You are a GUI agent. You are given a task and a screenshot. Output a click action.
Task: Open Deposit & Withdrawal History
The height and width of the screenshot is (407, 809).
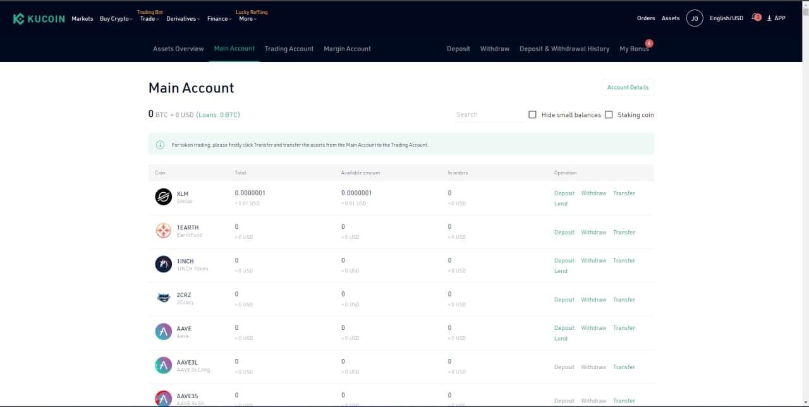(x=564, y=49)
